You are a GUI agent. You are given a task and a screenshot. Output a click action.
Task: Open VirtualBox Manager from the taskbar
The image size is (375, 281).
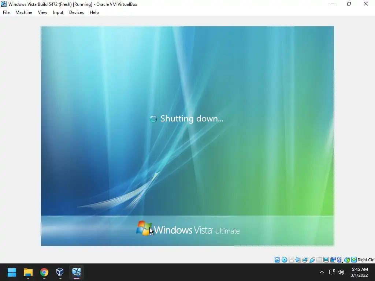[x=60, y=272]
